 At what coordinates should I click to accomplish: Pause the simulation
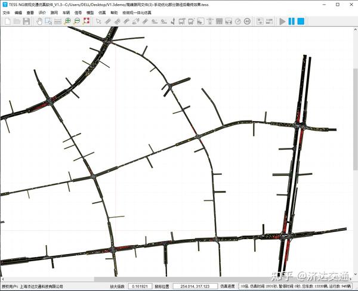292,21
